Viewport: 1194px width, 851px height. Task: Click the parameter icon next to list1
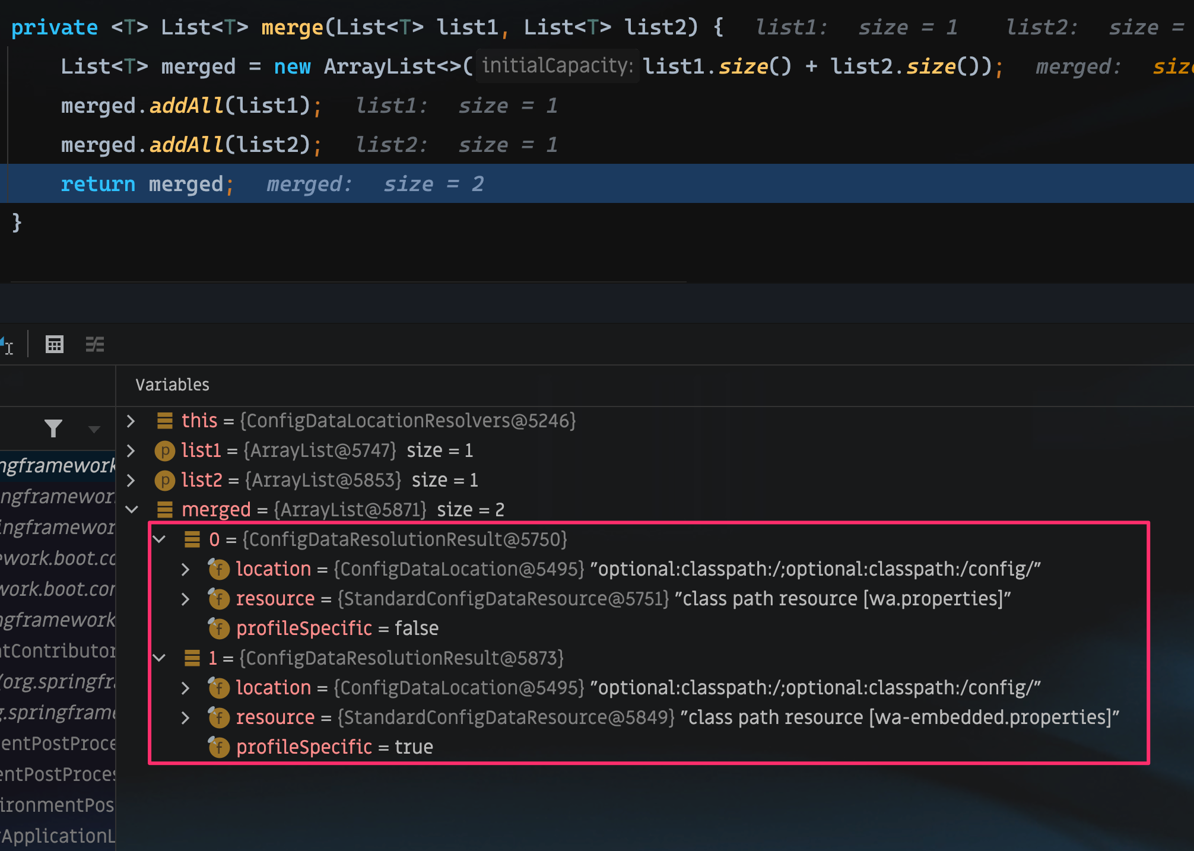(164, 450)
